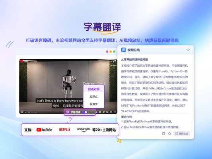Viewport: 212px width, 159px height.
Task: Switch to theater mode icon
Action: point(111,112)
